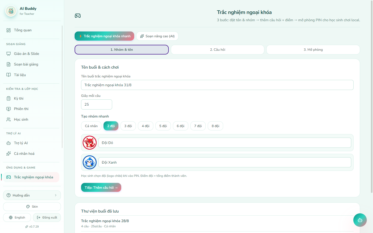Open Soạn nâng cao (AI) mode
Image resolution: width=373 pixels, height=233 pixels.
(157, 36)
